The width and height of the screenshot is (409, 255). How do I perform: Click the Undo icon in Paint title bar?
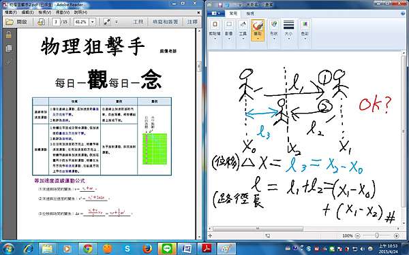coord(227,5)
